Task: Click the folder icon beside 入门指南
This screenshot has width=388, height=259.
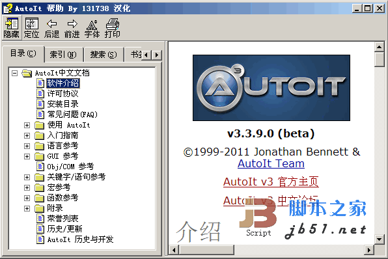Action: point(39,135)
